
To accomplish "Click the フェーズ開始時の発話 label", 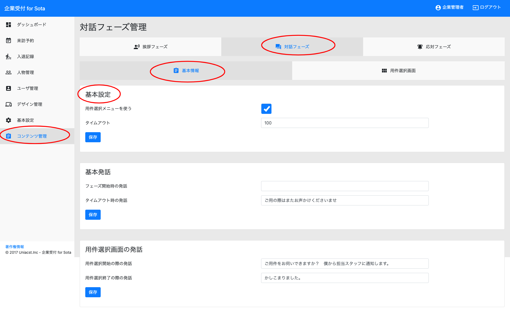I will (x=106, y=186).
